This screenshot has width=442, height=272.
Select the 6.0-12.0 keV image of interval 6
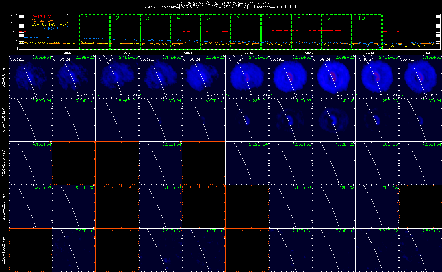point(247,120)
